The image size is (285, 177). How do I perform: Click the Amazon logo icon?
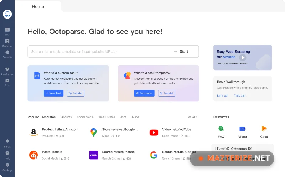(x=33, y=132)
